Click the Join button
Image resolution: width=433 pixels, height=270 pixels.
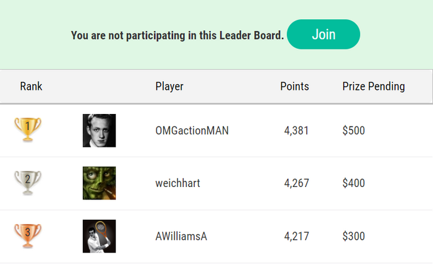point(324,34)
